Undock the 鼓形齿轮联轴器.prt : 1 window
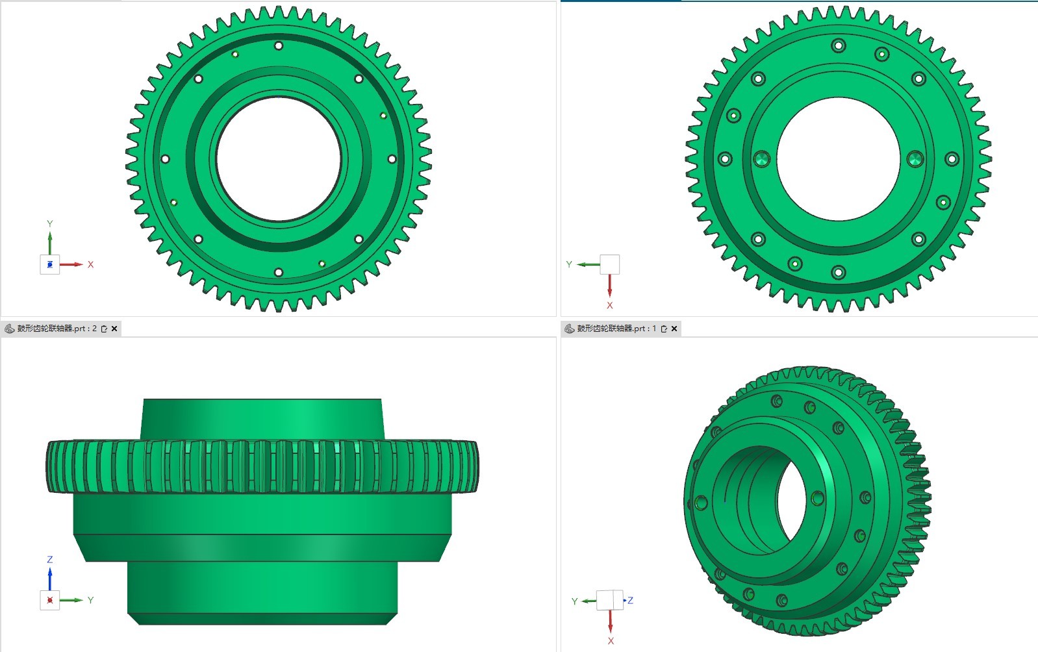Image resolution: width=1038 pixels, height=652 pixels. pyautogui.click(x=664, y=329)
